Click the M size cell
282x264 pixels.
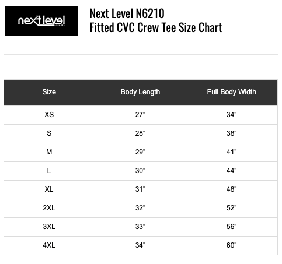49,152
